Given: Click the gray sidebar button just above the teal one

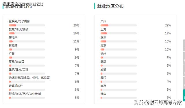Looking at the screenshot, I should tap(184, 83).
